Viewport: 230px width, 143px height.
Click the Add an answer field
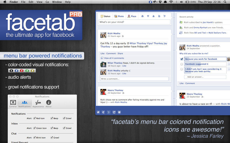[205, 77]
